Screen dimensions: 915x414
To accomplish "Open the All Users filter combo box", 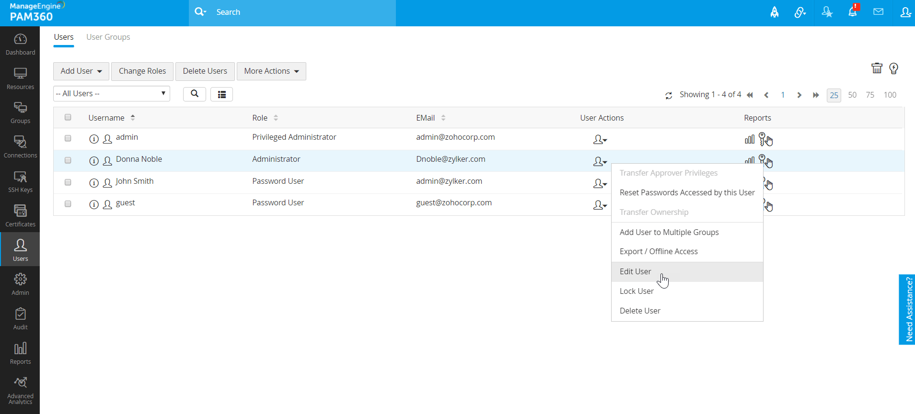I will 111,94.
